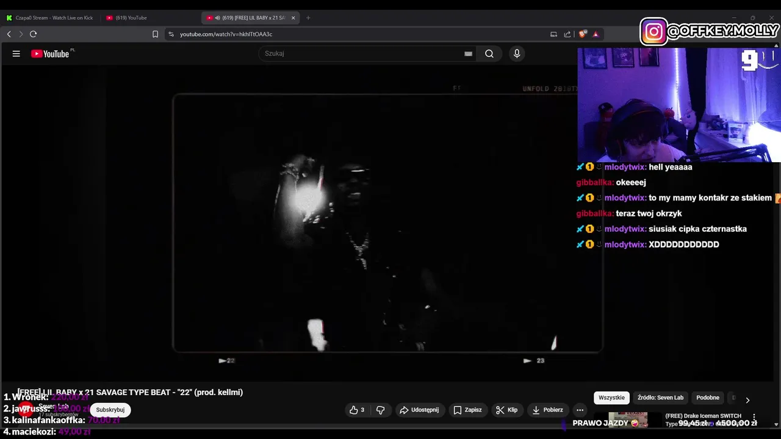The image size is (781, 439).
Task: Click chat message "XDDDDDDDDDDD"
Action: click(x=684, y=244)
